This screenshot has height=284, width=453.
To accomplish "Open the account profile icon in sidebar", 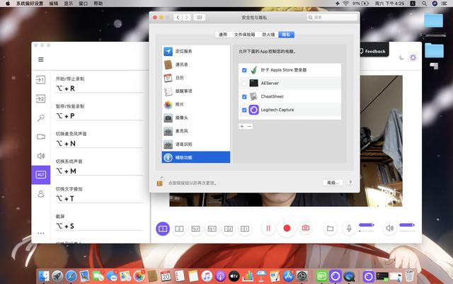I will pos(41,194).
